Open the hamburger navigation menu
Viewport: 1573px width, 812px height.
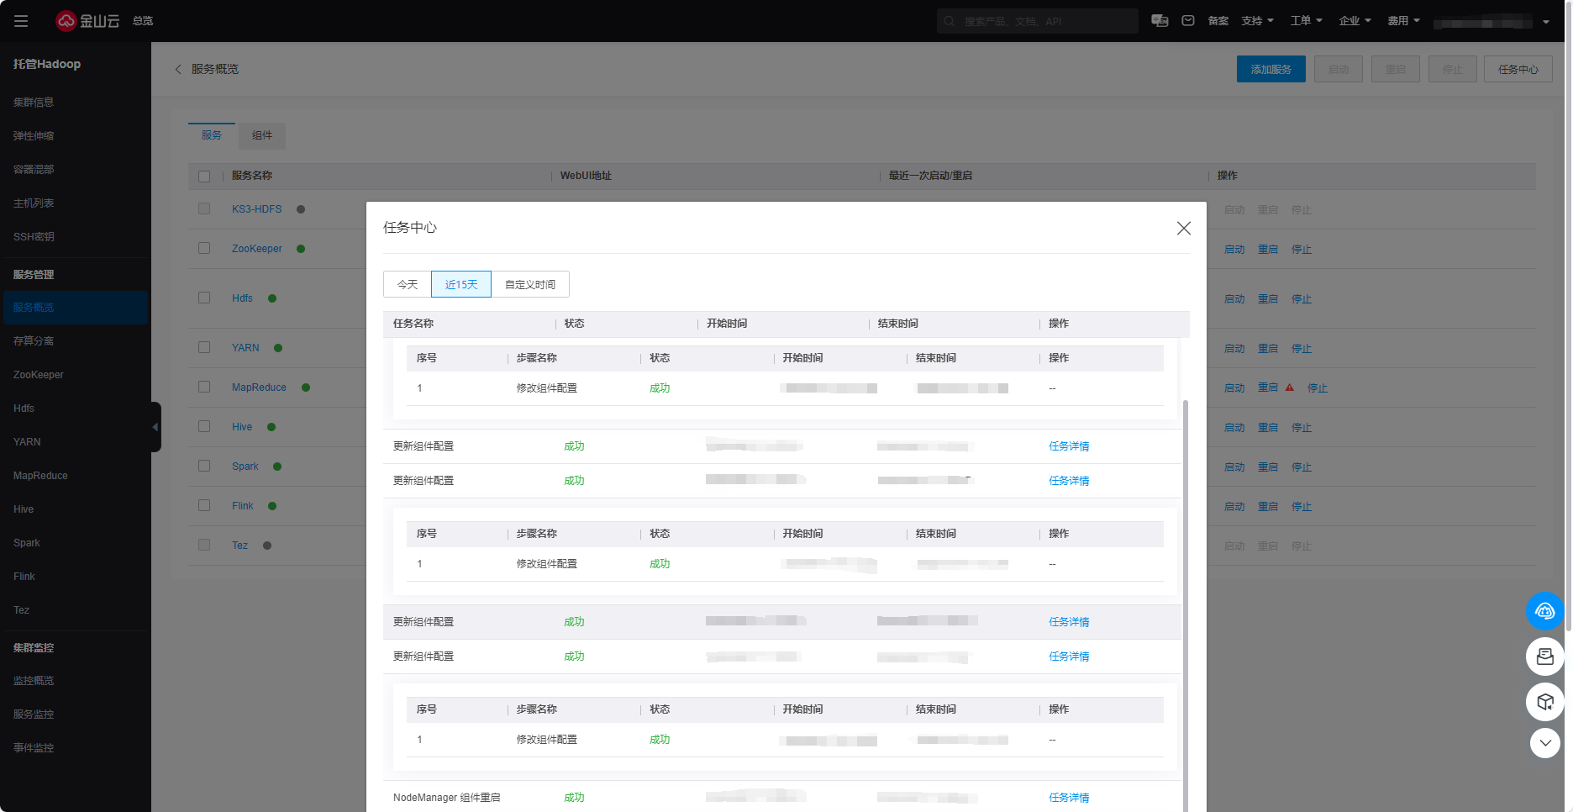click(21, 21)
